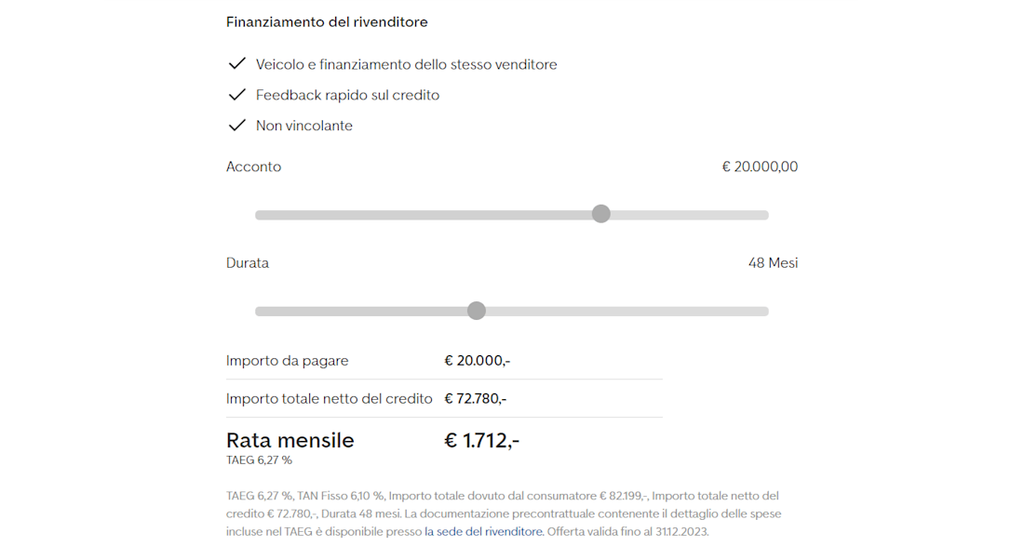Click the 48 Mesi duration value
Screen dimensions: 1024x546
[774, 263]
